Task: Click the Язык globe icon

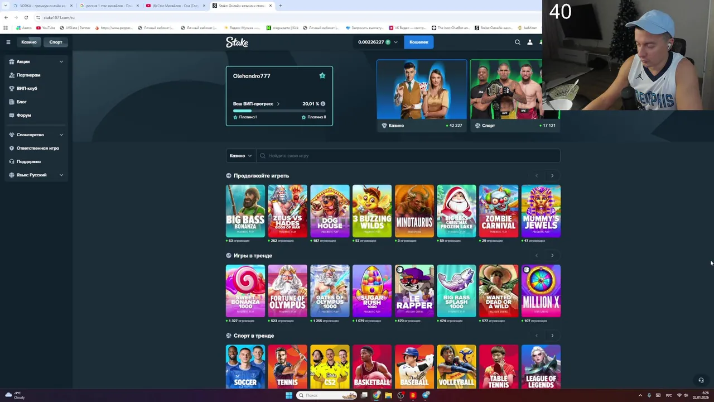Action: click(x=12, y=175)
